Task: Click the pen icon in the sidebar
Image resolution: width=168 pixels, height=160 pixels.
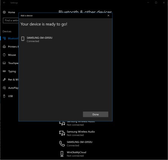Action: pos(4,79)
